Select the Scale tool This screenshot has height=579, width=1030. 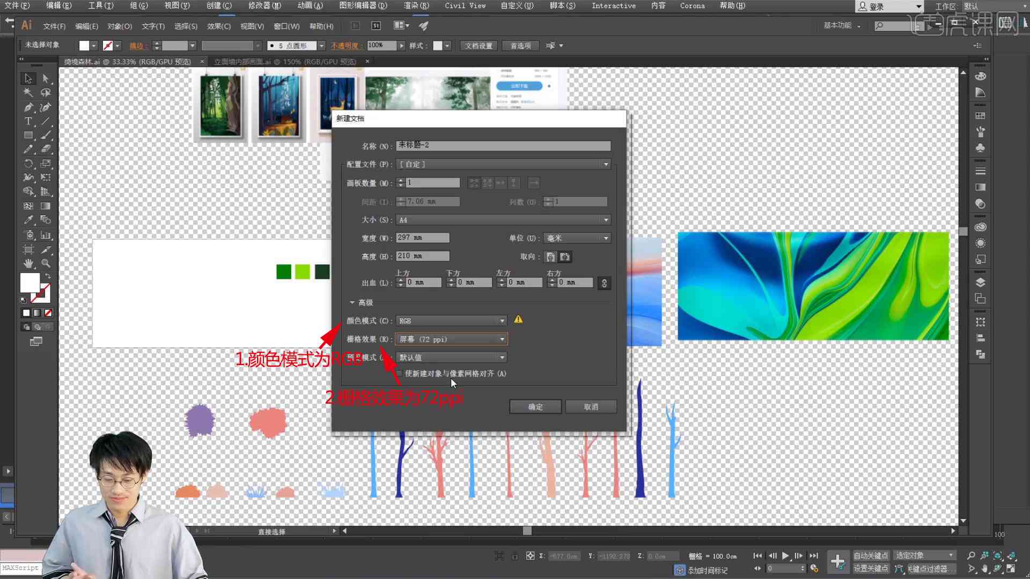(x=46, y=164)
